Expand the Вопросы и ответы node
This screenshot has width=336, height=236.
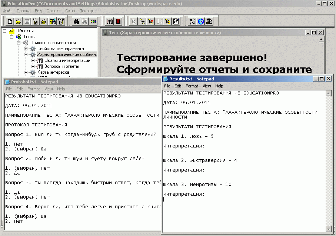pos(33,67)
